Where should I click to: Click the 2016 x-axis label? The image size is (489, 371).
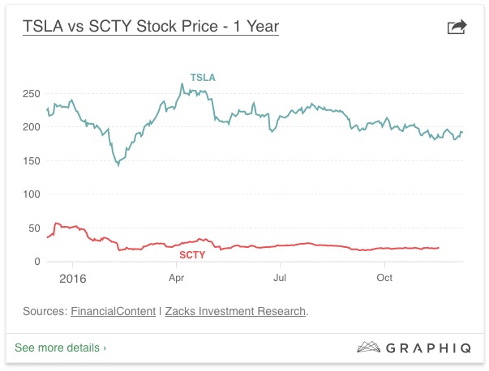click(72, 278)
